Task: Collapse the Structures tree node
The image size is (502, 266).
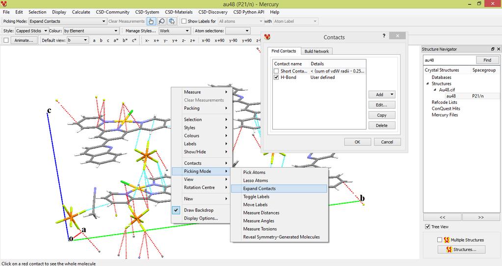Action: click(x=427, y=83)
